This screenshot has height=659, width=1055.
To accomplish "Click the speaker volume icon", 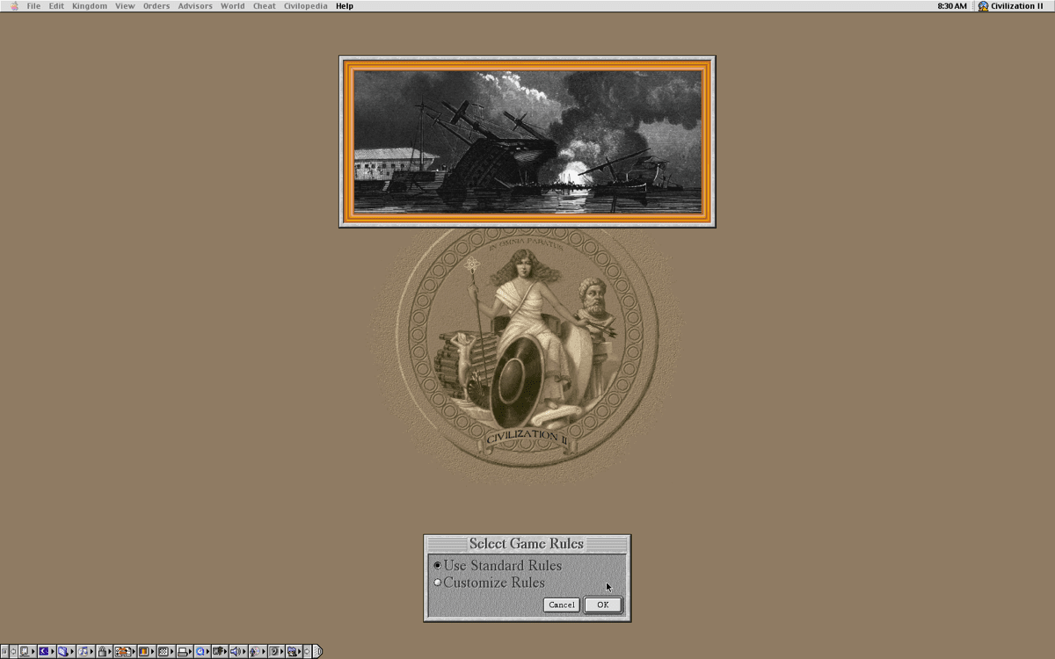I will point(235,652).
